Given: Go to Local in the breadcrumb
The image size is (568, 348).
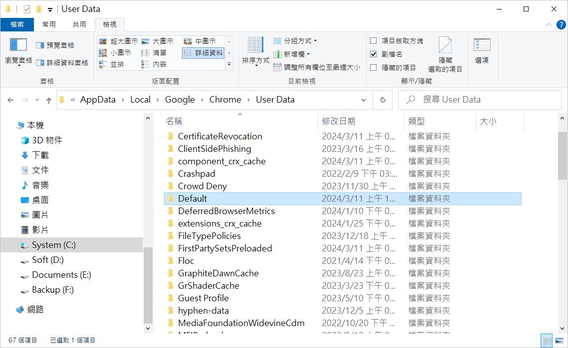Looking at the screenshot, I should click(x=141, y=100).
